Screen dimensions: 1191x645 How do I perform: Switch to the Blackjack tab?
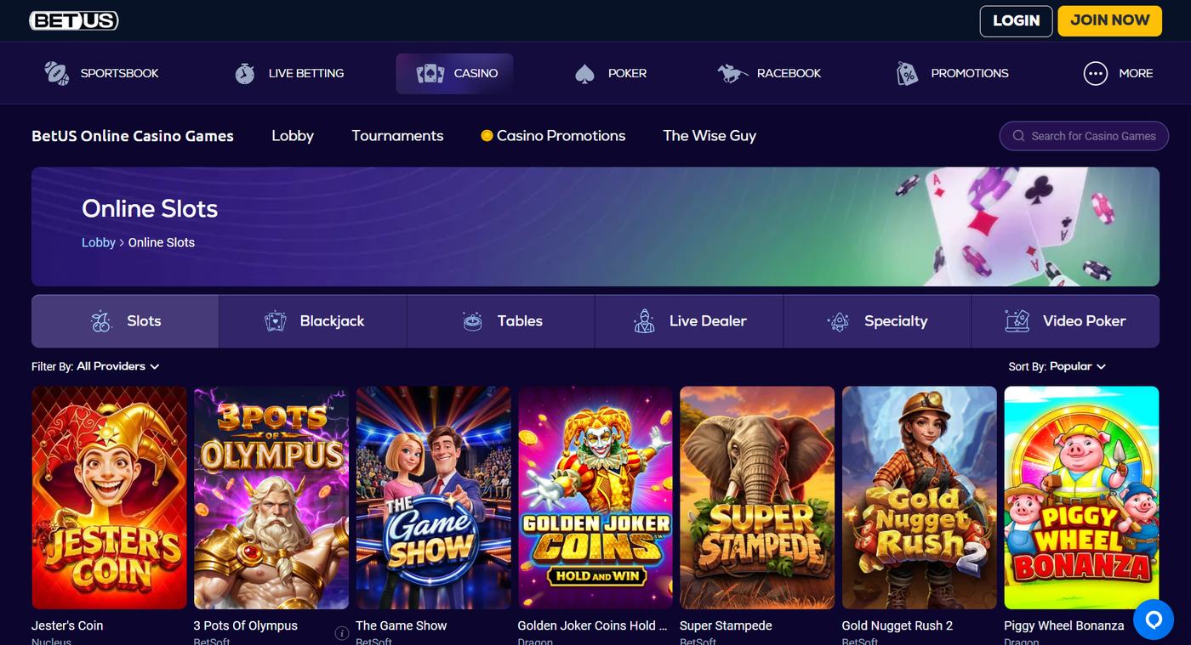click(x=313, y=321)
